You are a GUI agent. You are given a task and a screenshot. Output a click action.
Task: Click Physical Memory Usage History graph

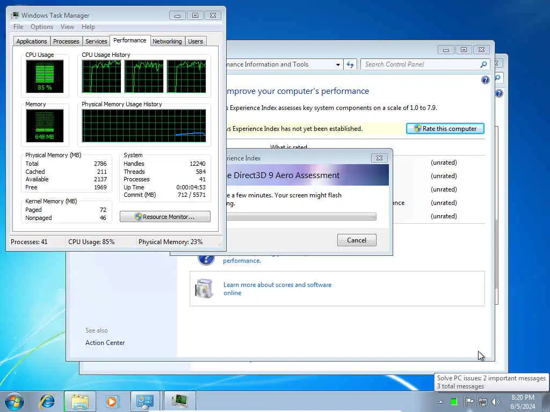point(144,126)
